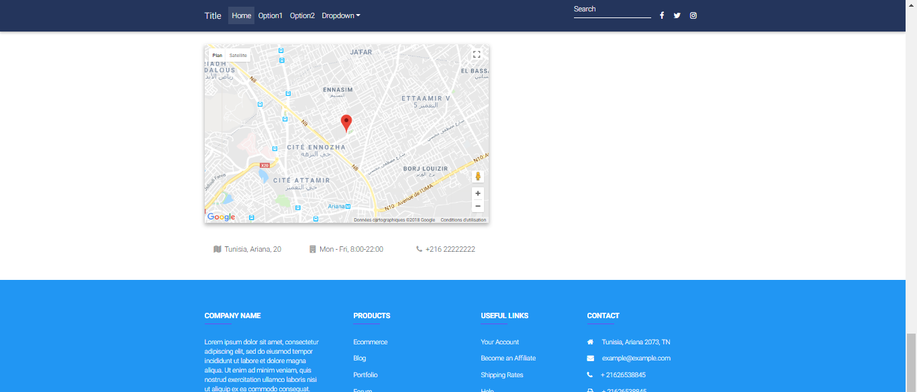
Task: Click the +216 22222222 phone number
Action: pos(450,249)
